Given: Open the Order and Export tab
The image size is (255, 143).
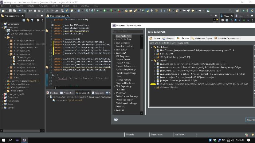Looking at the screenshot, I should (x=202, y=38).
